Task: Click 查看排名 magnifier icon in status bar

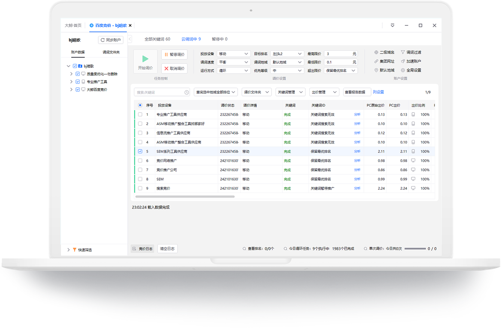Action: point(244,249)
